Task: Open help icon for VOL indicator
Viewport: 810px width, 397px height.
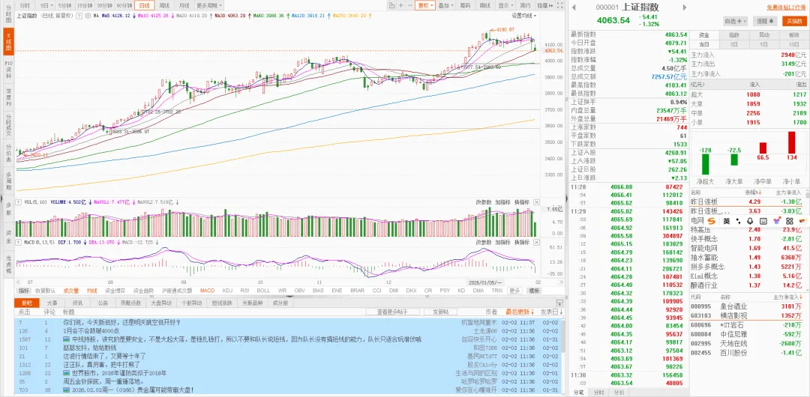Action: click(19, 201)
